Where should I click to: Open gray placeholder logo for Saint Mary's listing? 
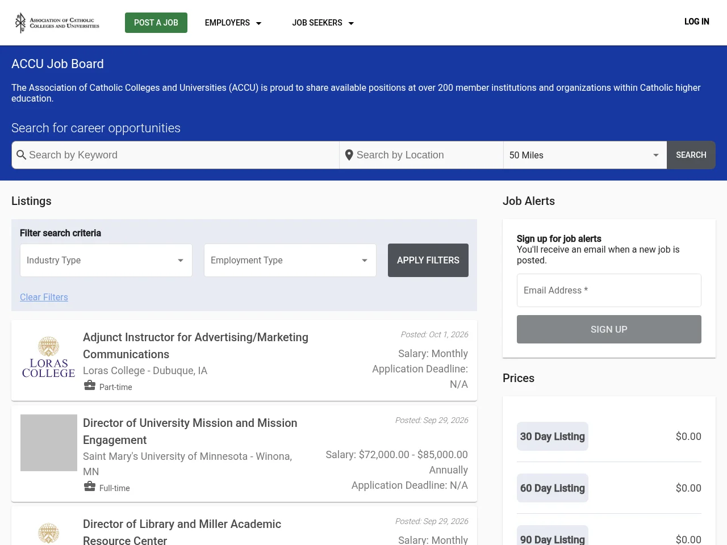click(x=49, y=443)
